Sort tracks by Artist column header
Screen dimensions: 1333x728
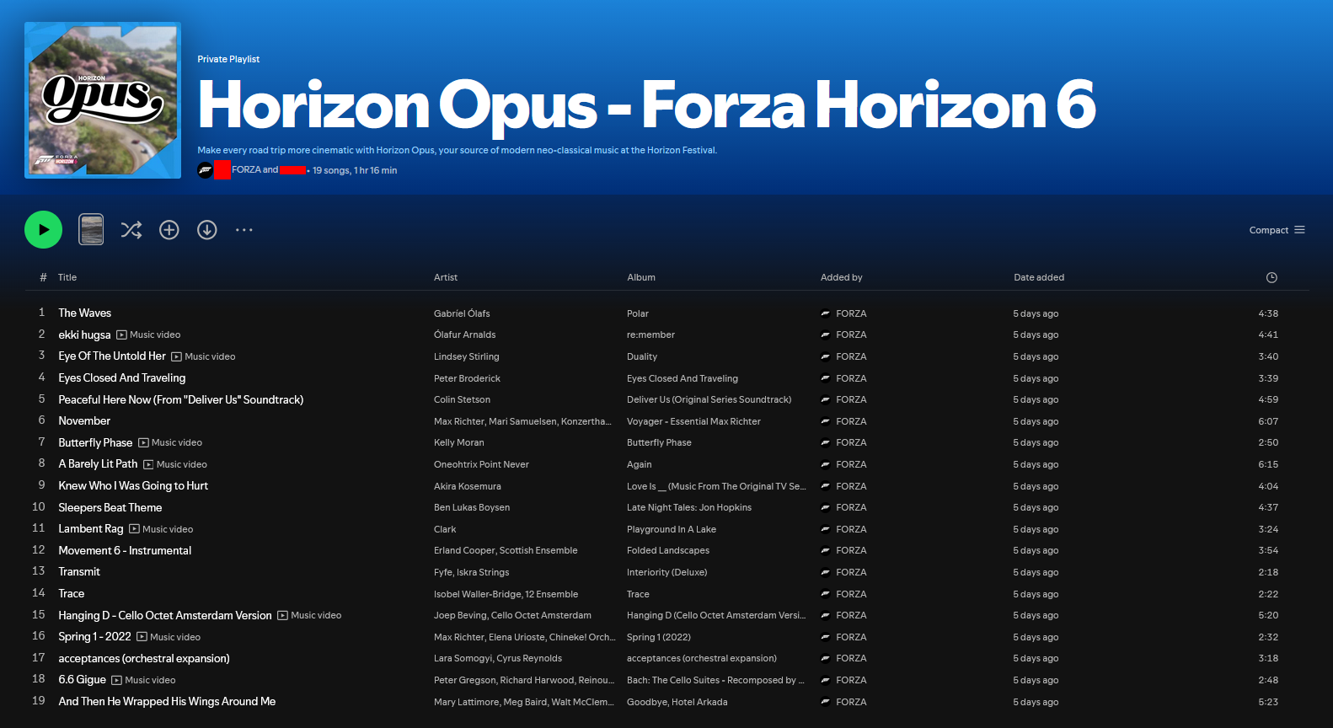pyautogui.click(x=446, y=277)
